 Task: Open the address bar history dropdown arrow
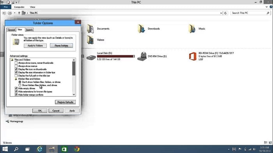221,13
